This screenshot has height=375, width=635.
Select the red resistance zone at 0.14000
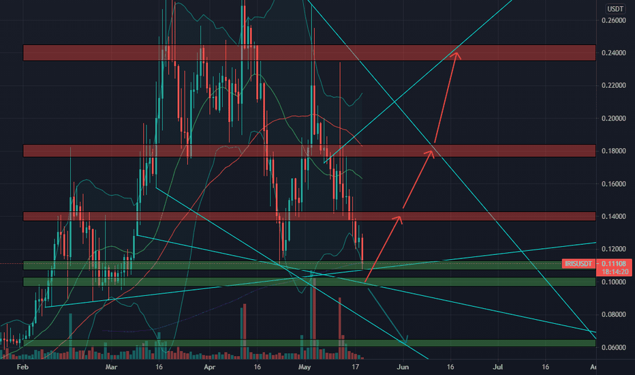309,216
